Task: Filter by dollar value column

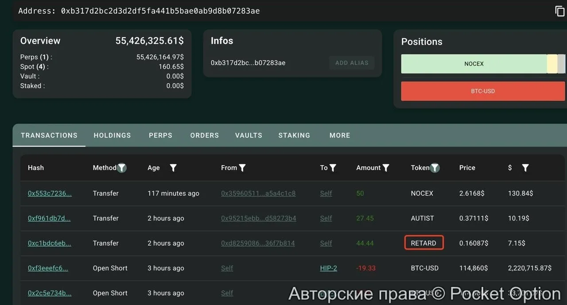Action: (525, 168)
